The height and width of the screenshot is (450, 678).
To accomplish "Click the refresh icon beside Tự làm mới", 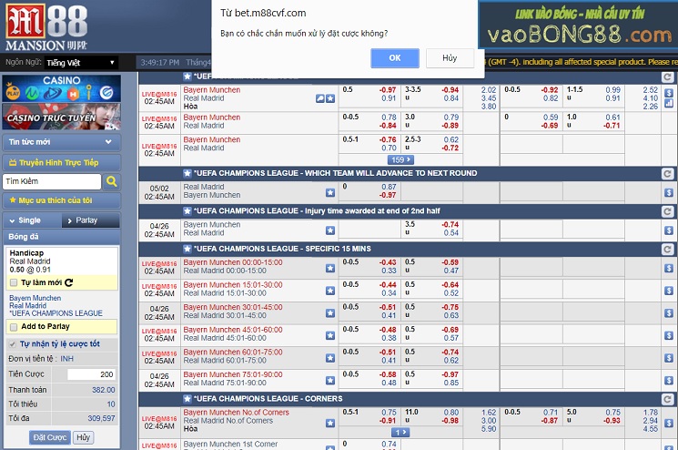I will pos(68,282).
